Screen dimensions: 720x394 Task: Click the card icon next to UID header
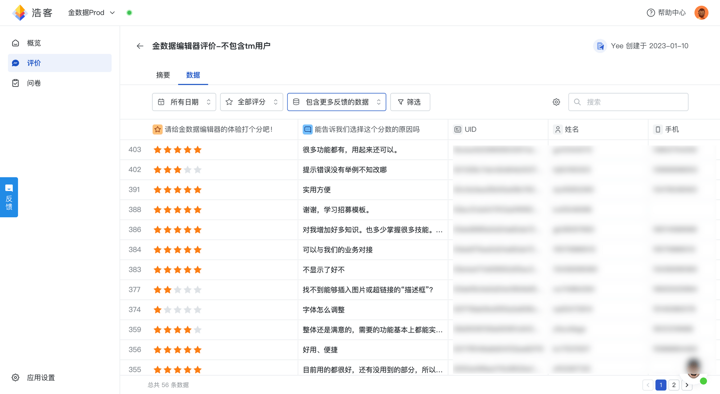tap(457, 129)
